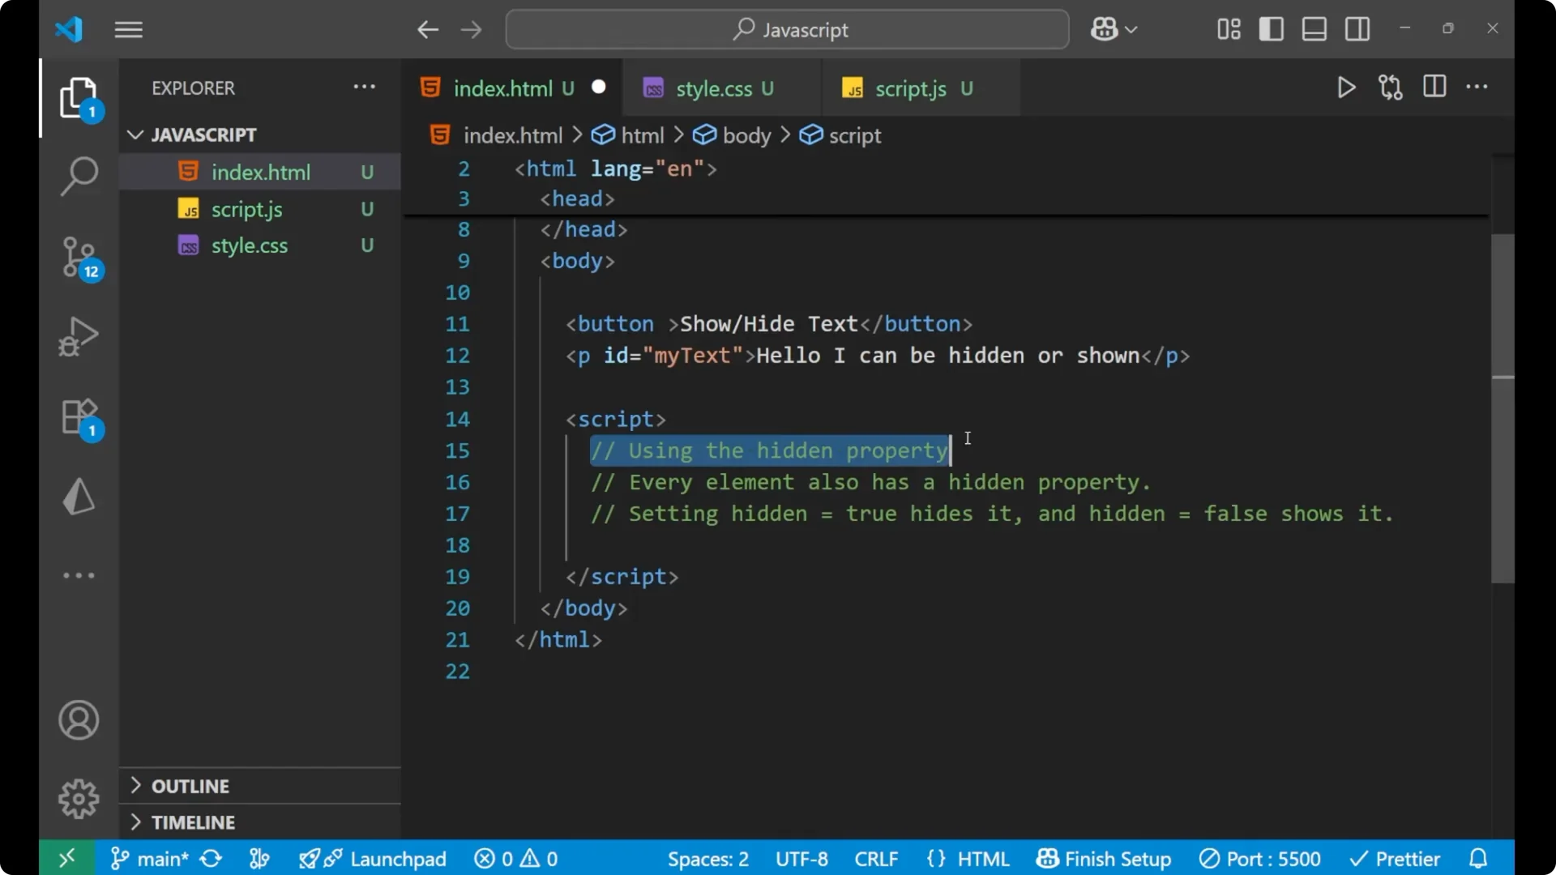The image size is (1556, 875).
Task: Collapse the JAVASCRIPT folder in Explorer
Action: click(x=134, y=134)
